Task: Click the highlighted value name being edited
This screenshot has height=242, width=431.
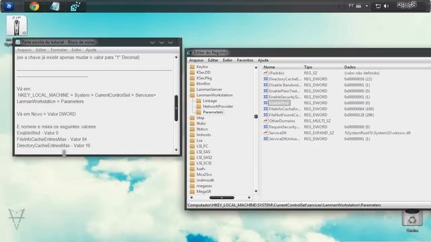Action: pyautogui.click(x=279, y=103)
